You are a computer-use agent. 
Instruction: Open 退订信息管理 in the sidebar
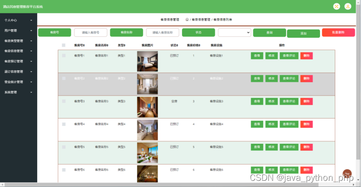coord(13,71)
